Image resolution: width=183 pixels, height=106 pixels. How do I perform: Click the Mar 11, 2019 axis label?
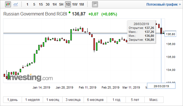tap(131, 87)
